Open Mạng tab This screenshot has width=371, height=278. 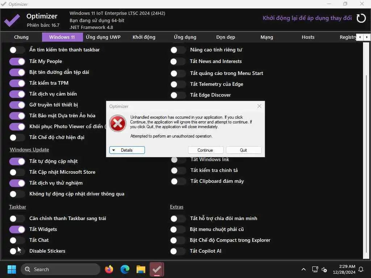[267, 37]
